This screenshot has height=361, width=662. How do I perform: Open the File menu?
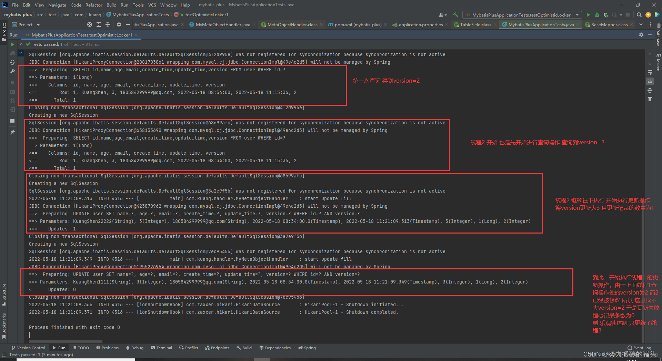15,5
